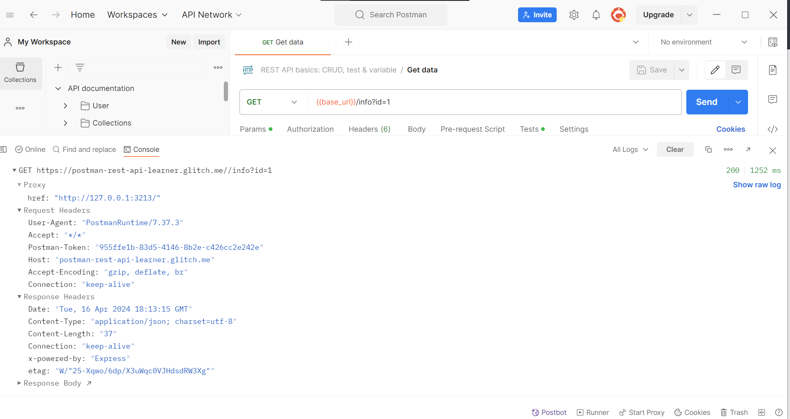
Task: Copy console logs icon
Action: tap(709, 149)
